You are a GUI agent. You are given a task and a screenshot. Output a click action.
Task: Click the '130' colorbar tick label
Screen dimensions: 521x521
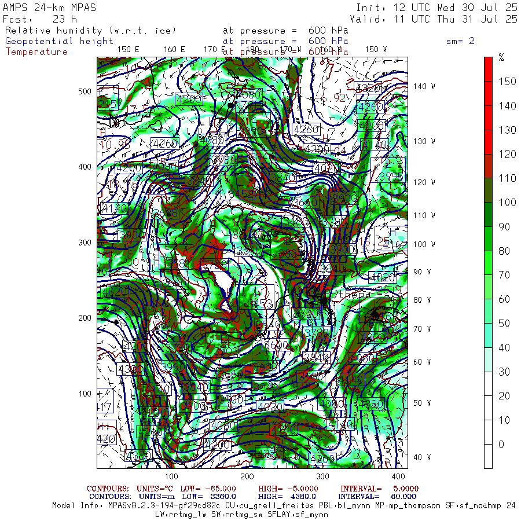507,130
